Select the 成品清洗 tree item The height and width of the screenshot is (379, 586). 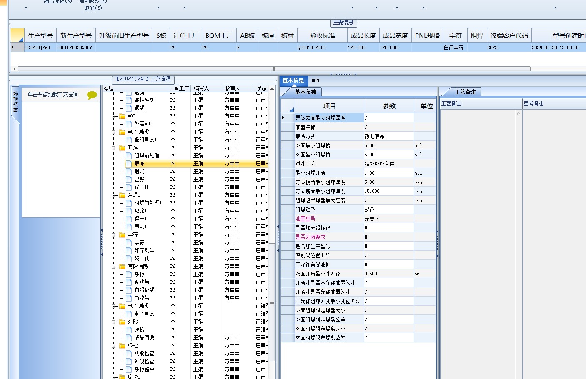pyautogui.click(x=144, y=338)
